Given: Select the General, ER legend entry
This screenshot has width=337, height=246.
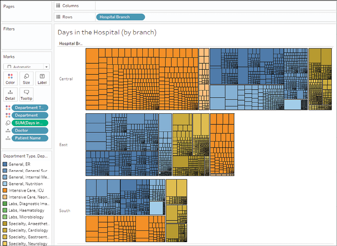Looking at the screenshot, I should (20, 164).
